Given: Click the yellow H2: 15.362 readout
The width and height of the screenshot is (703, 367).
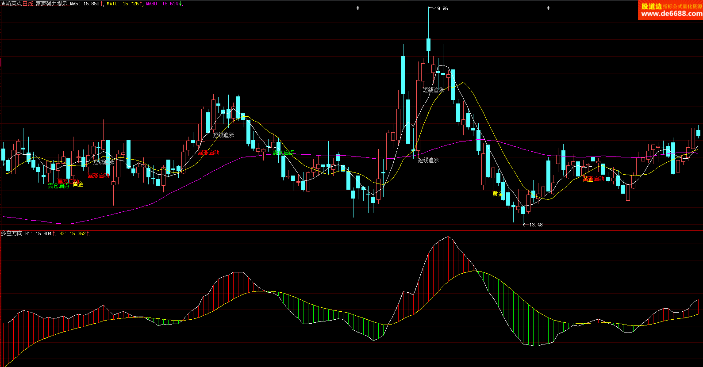Looking at the screenshot, I should tap(72, 233).
